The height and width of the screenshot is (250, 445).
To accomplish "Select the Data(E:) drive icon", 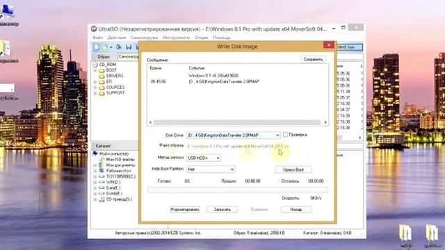I will coord(102,187).
